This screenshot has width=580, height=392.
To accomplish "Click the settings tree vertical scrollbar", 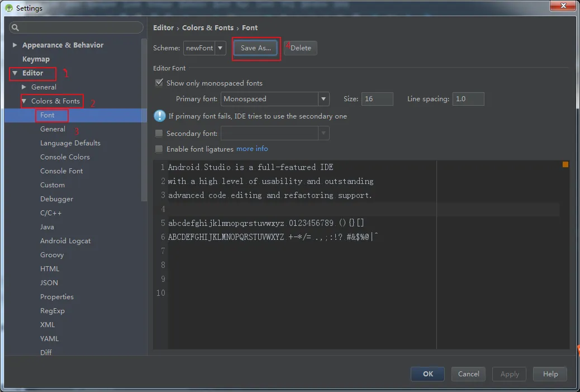I will [144, 119].
